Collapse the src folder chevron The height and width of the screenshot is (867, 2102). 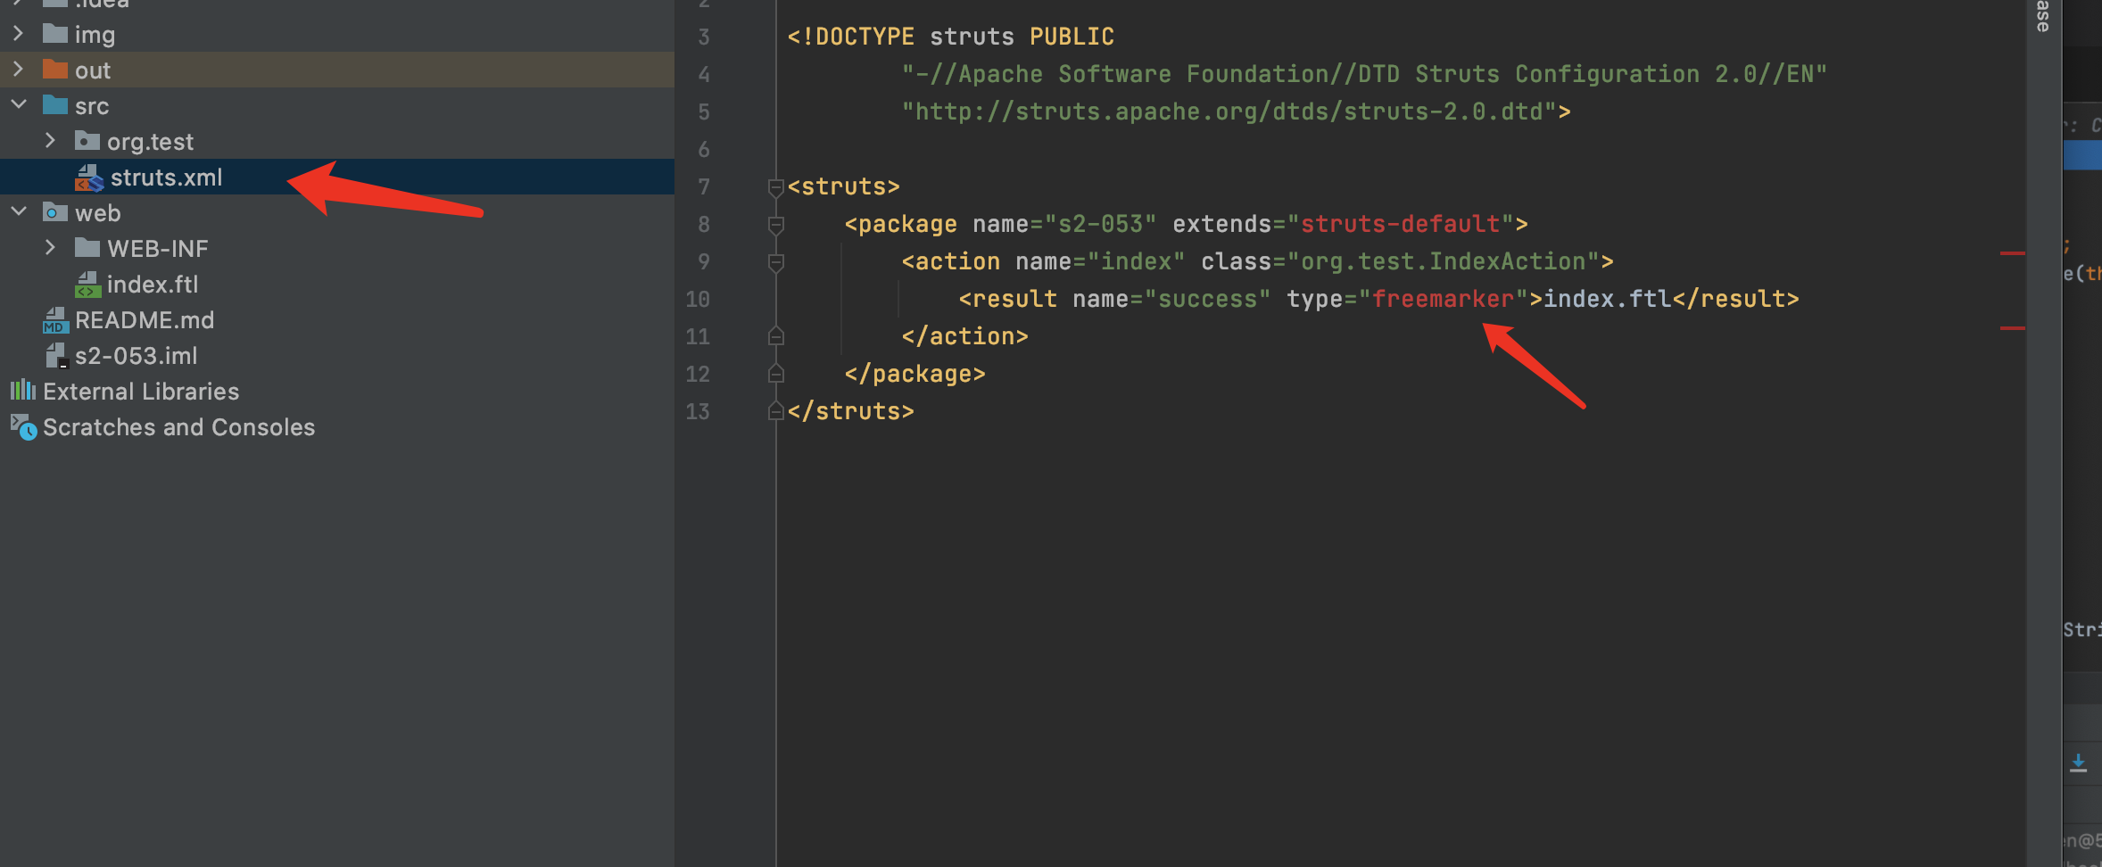coord(18,105)
